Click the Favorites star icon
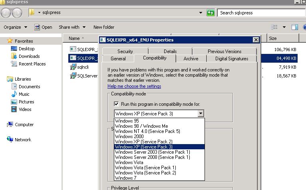Image resolution: width=306 pixels, height=190 pixels. coord(10,41)
